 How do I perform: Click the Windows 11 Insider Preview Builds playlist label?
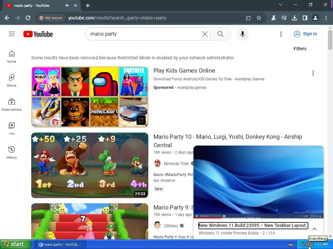click(x=229, y=233)
